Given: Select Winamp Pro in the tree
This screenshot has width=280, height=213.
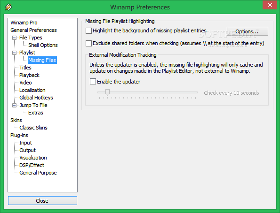Looking at the screenshot, I should [24, 23].
